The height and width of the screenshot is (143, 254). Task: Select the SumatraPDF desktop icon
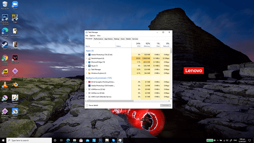click(5, 72)
